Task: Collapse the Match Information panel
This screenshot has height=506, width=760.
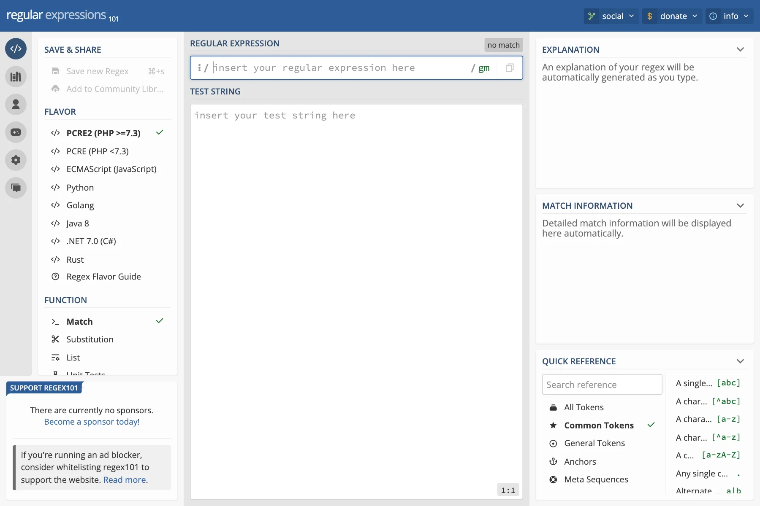Action: 740,206
